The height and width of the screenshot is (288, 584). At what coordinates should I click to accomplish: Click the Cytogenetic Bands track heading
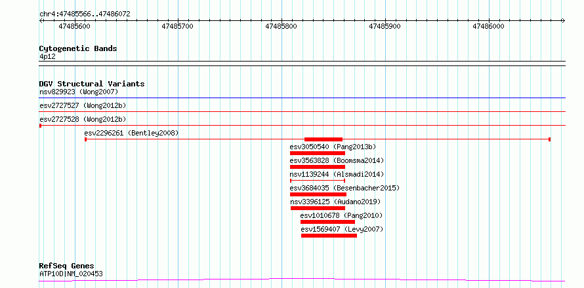(x=78, y=48)
